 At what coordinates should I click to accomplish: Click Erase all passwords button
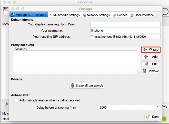pos(87,85)
